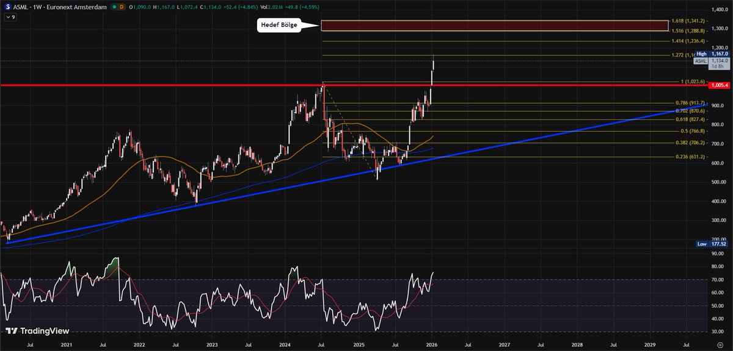Click the 500.00 price scale label
This screenshot has height=351, width=733.
click(720, 182)
